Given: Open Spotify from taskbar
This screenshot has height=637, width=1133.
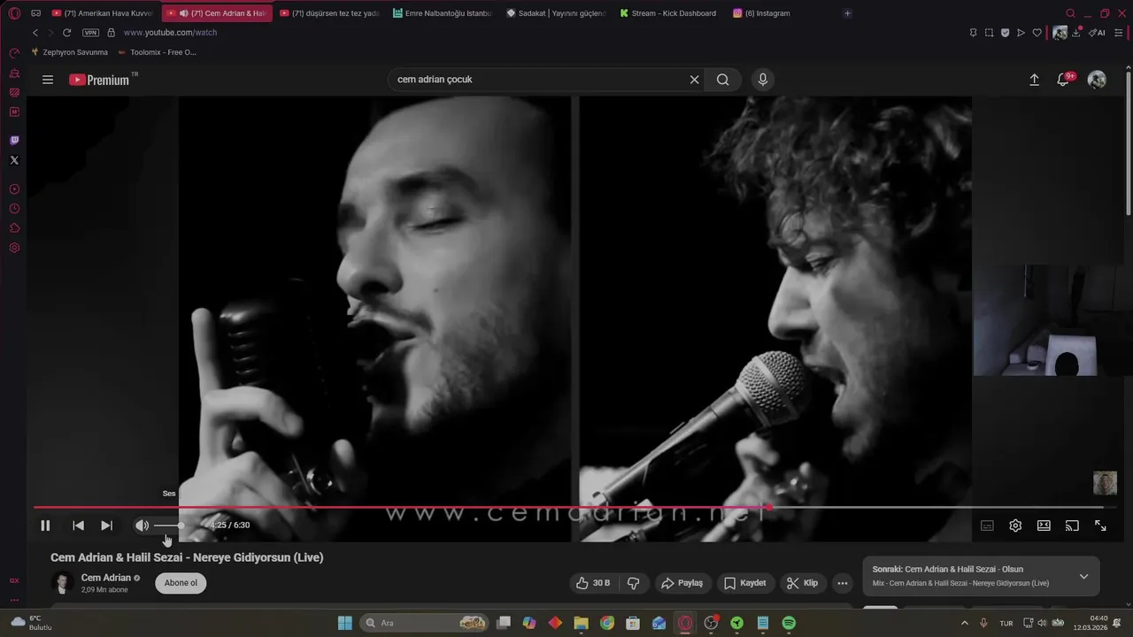Looking at the screenshot, I should pyautogui.click(x=789, y=623).
